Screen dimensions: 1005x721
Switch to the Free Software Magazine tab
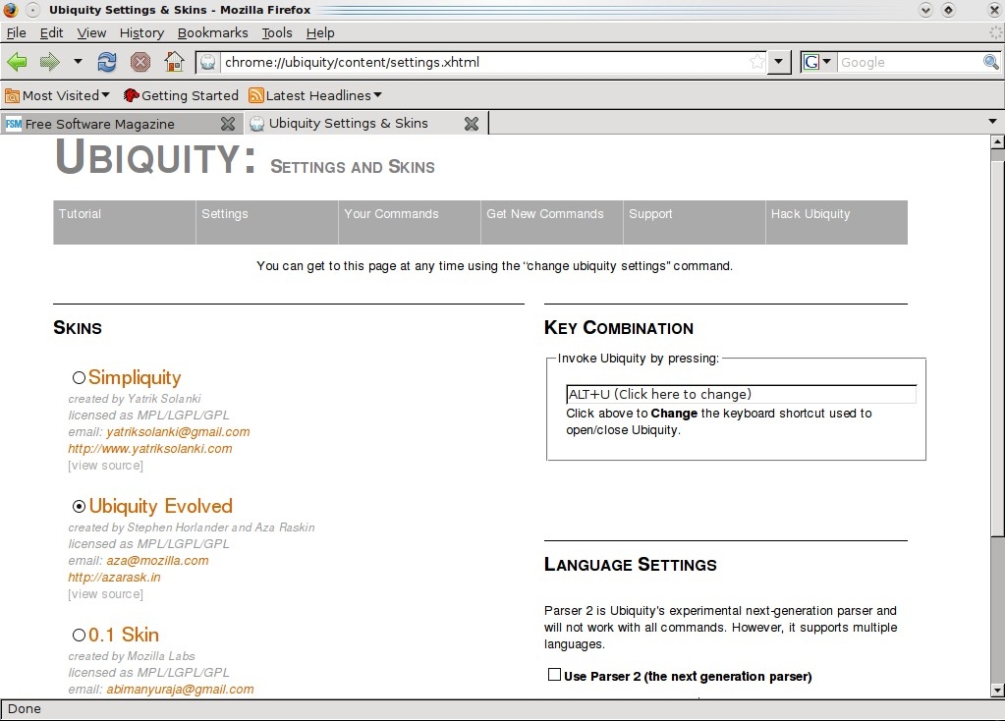pyautogui.click(x=121, y=124)
